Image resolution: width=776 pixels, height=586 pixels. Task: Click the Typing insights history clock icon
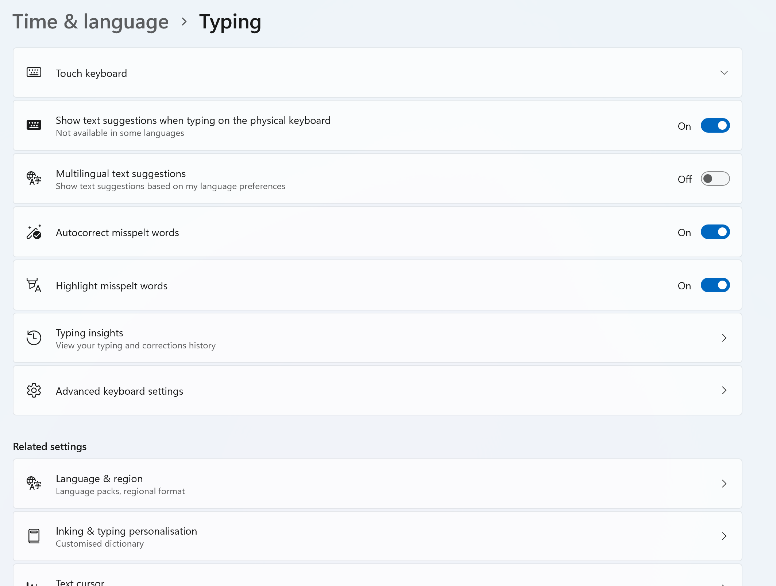34,338
